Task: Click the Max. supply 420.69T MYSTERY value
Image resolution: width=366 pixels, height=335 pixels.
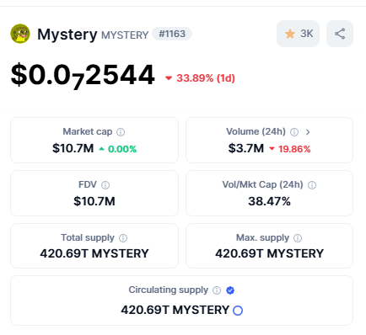Action: click(x=269, y=253)
